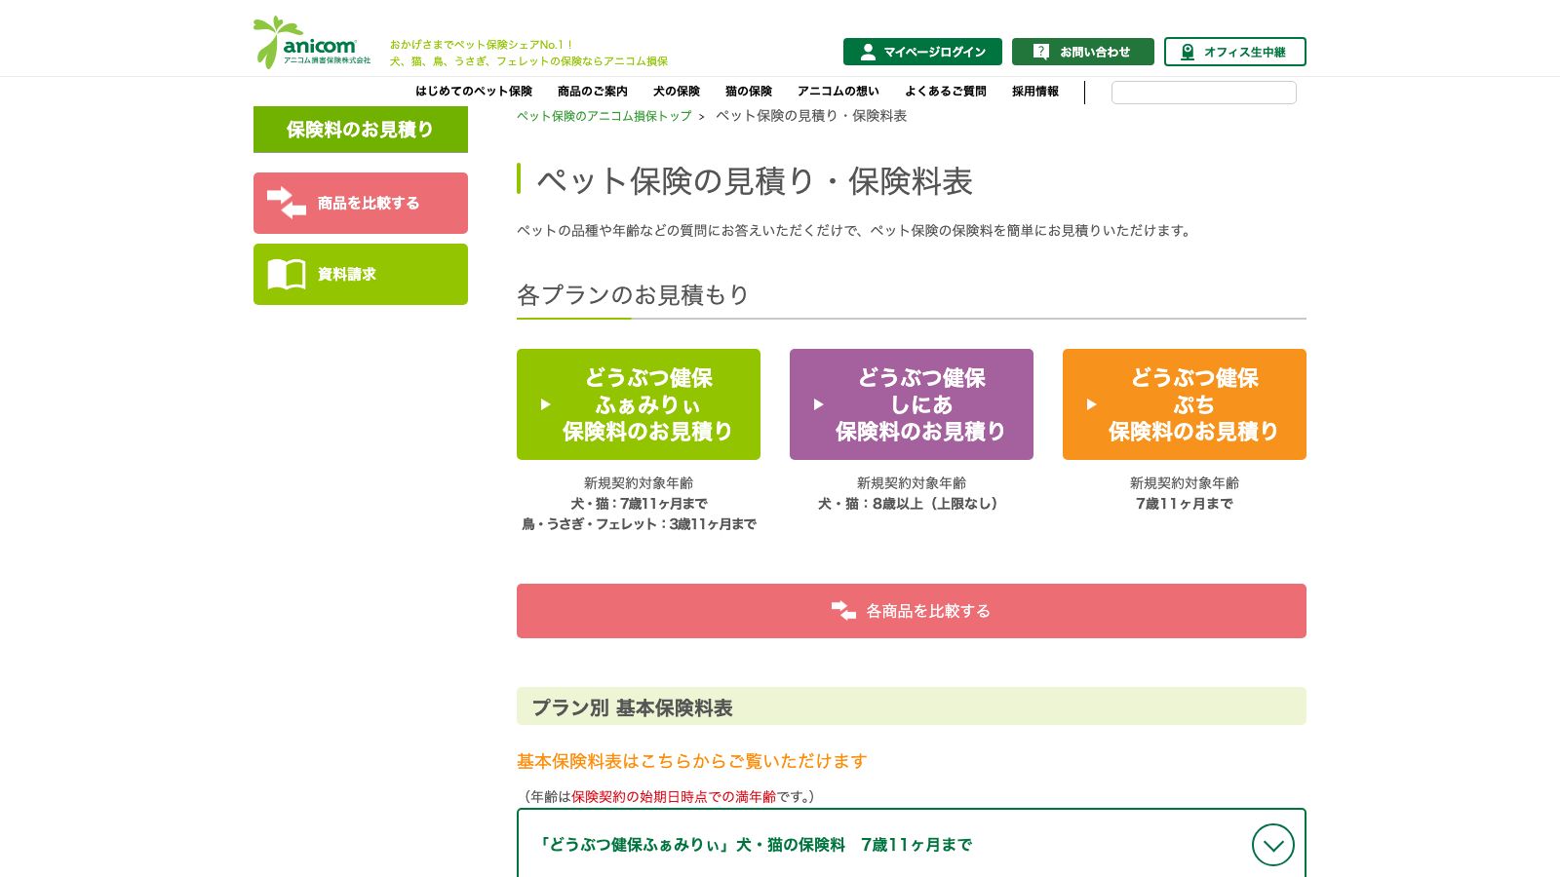Click the play arrow on the ふぁみりぃ card
1560x877 pixels.
click(x=546, y=404)
